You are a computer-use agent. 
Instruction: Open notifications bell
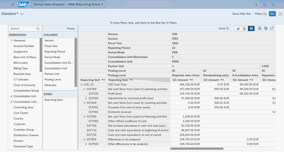(x=264, y=4)
